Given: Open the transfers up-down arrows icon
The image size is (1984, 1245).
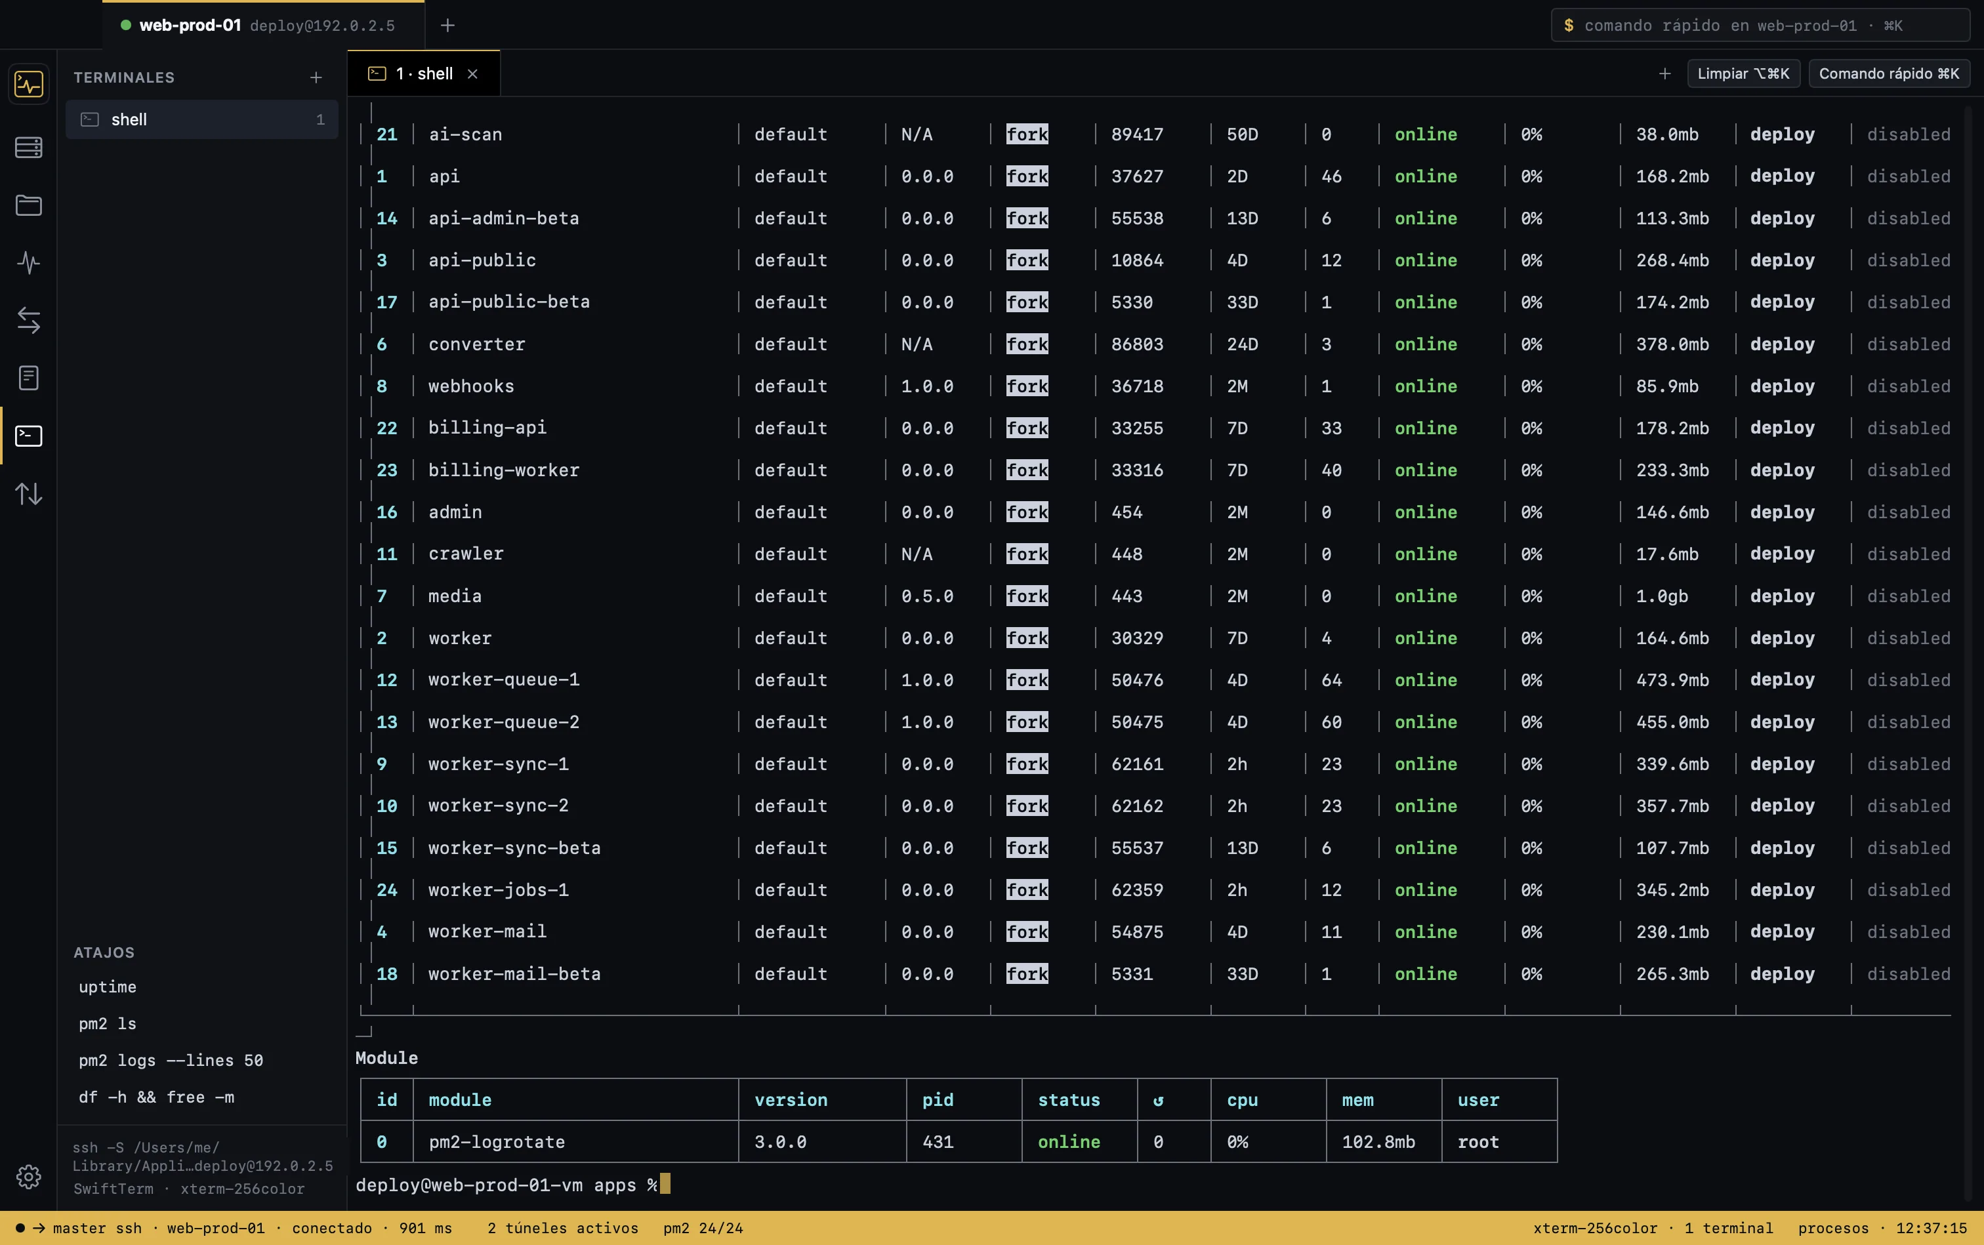Looking at the screenshot, I should tap(29, 493).
